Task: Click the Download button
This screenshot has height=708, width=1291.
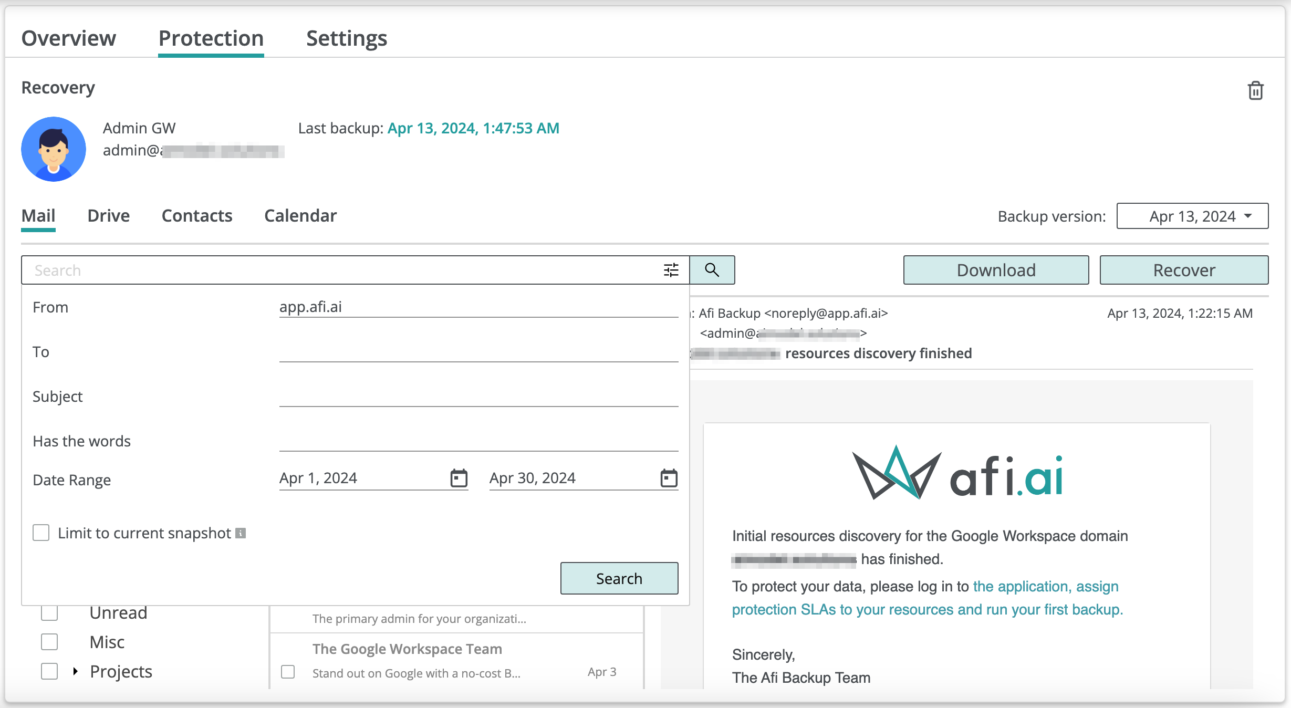Action: [x=996, y=270]
